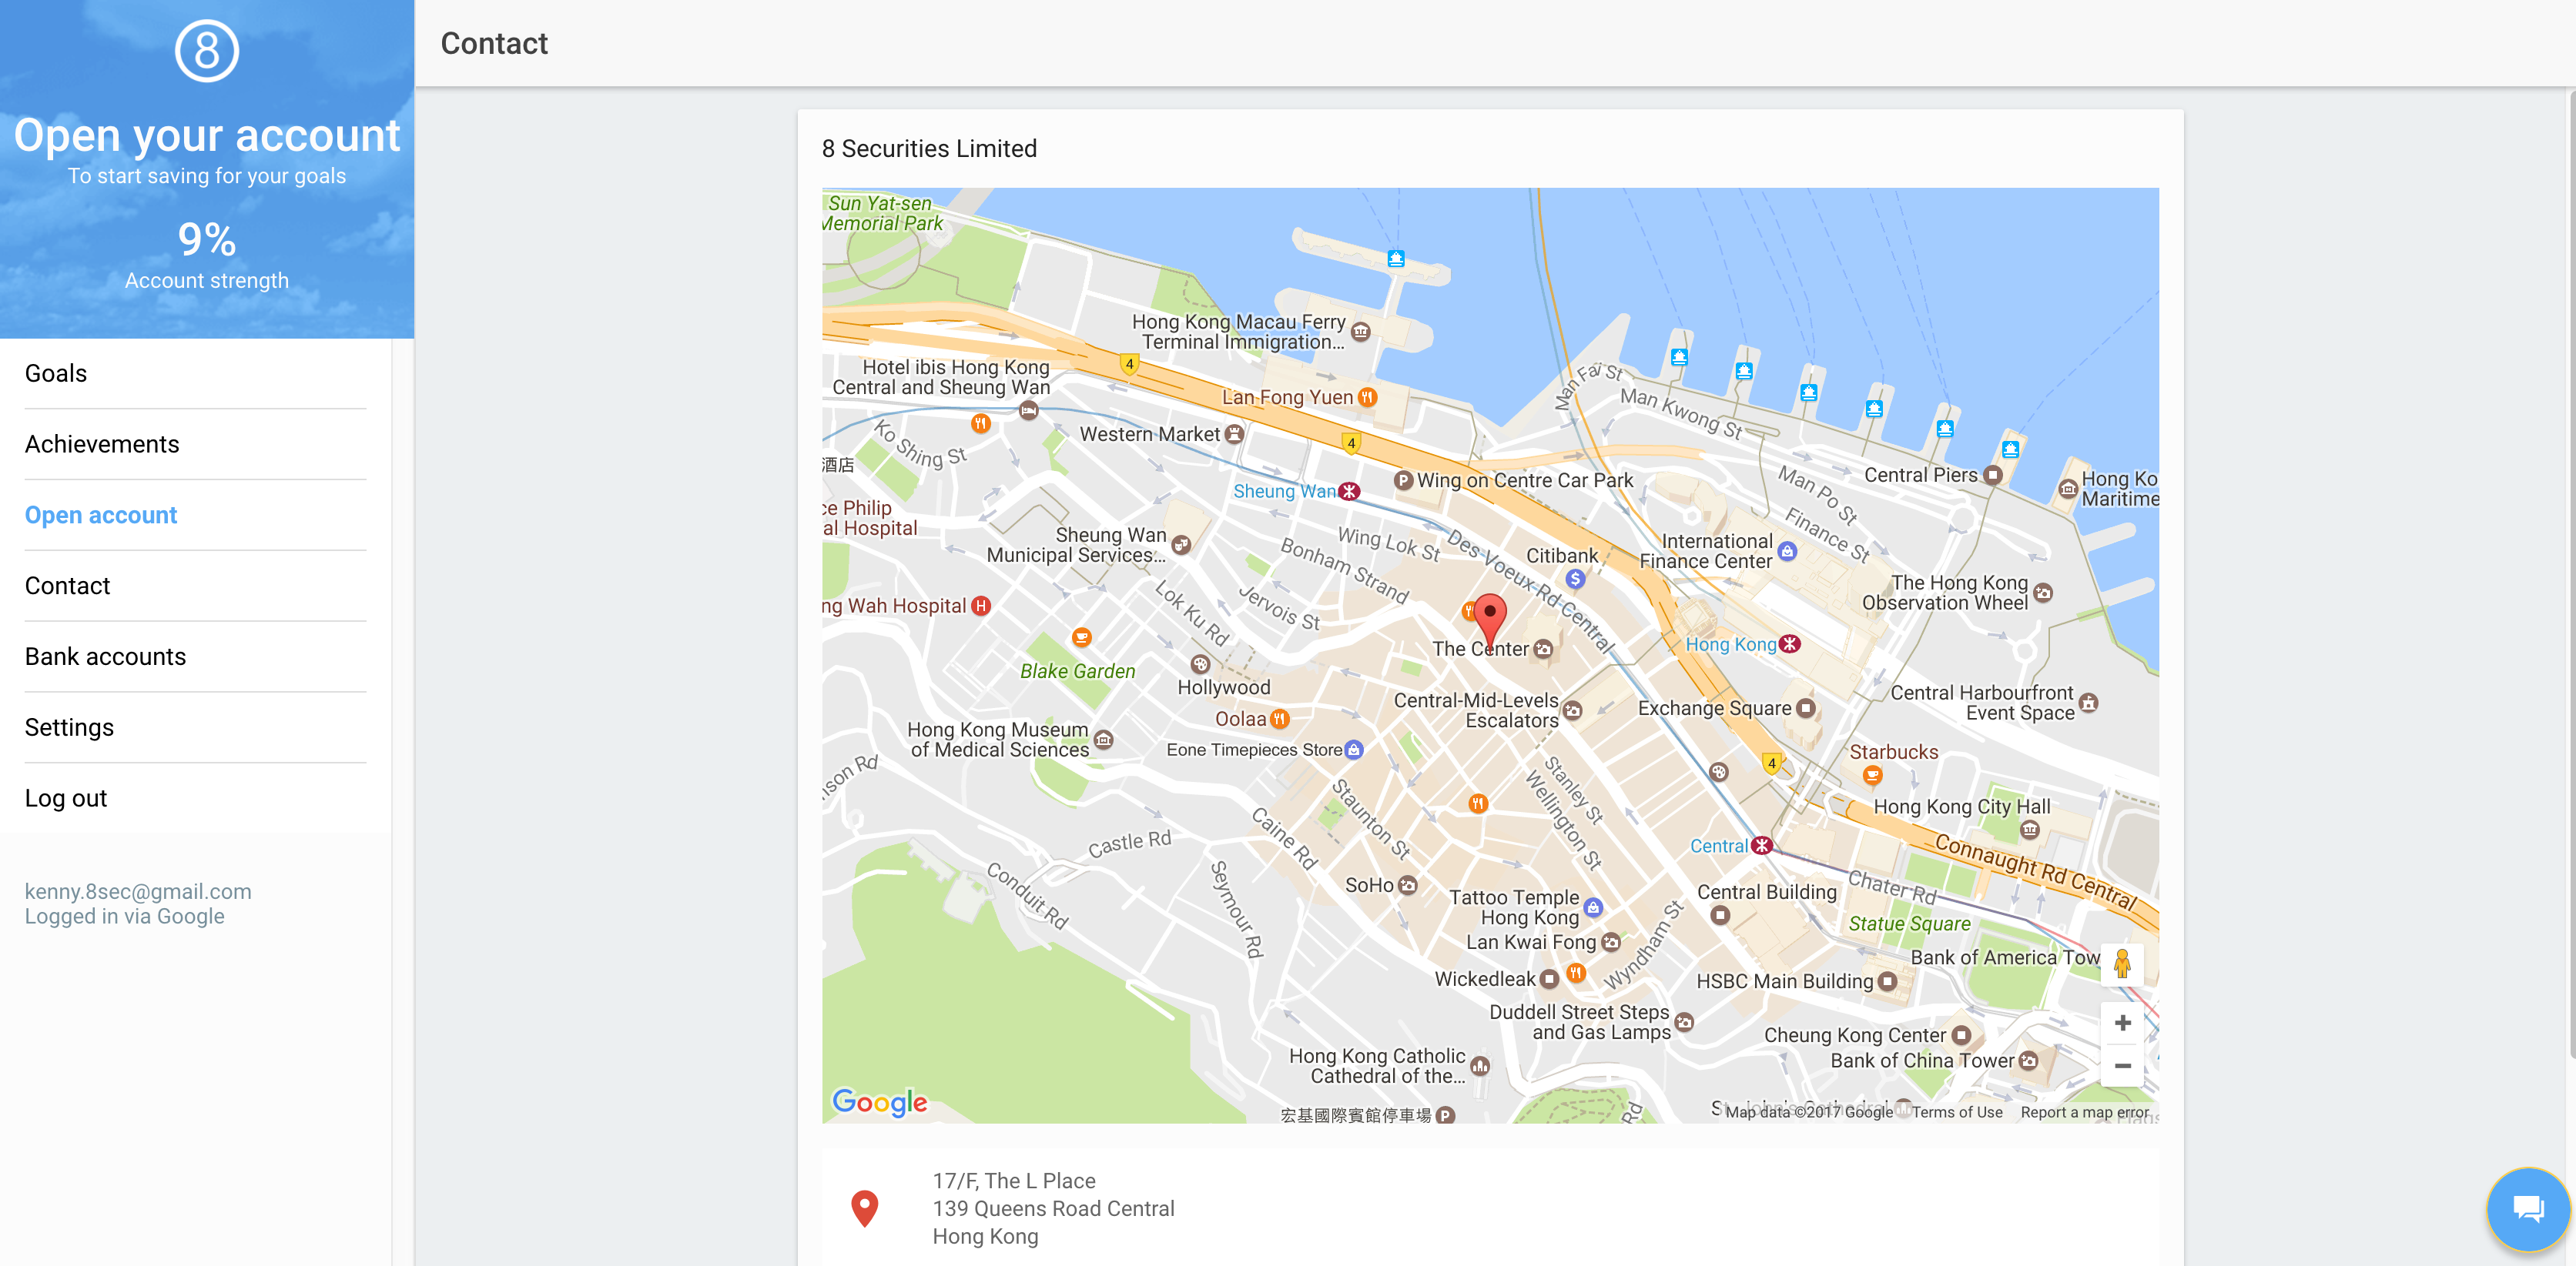The height and width of the screenshot is (1266, 2576).
Task: Click the 8 Securities logo icon
Action: (x=207, y=51)
